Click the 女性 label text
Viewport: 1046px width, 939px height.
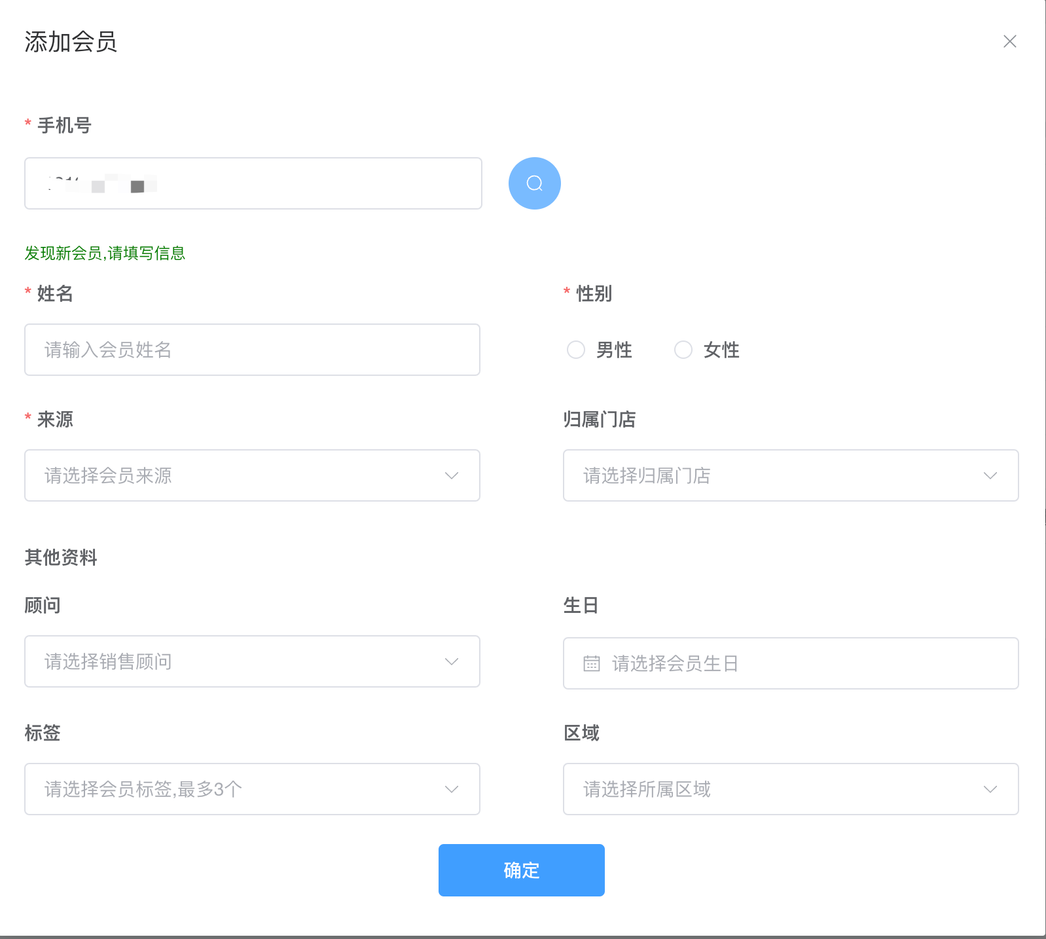coord(721,350)
